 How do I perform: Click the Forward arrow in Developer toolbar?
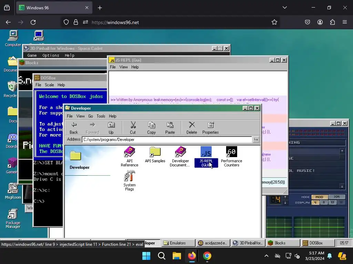point(92,128)
